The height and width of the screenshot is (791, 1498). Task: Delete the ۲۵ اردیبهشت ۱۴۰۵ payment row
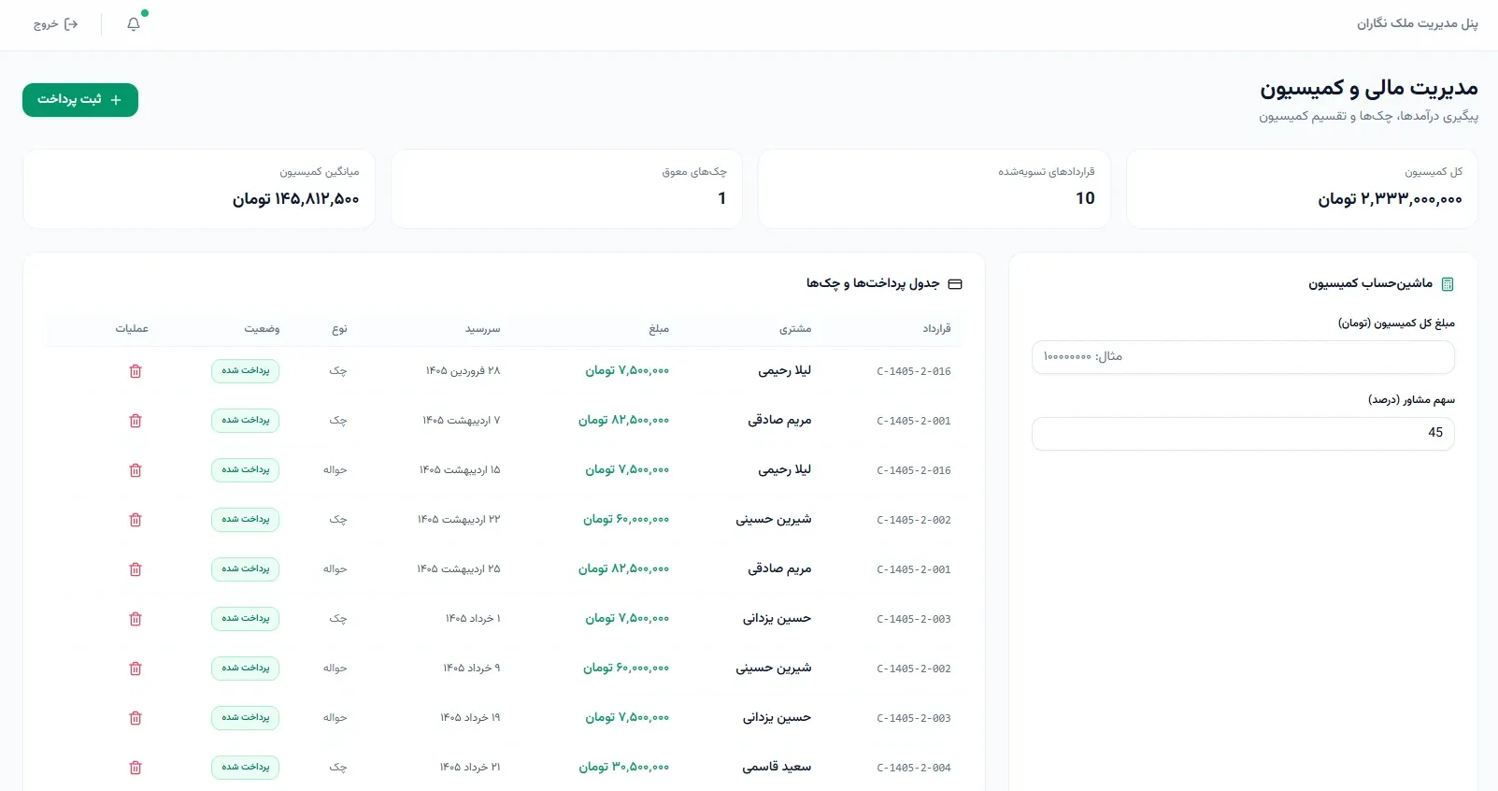coord(136,569)
